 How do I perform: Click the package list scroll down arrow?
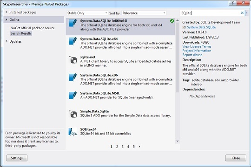[178, 141]
